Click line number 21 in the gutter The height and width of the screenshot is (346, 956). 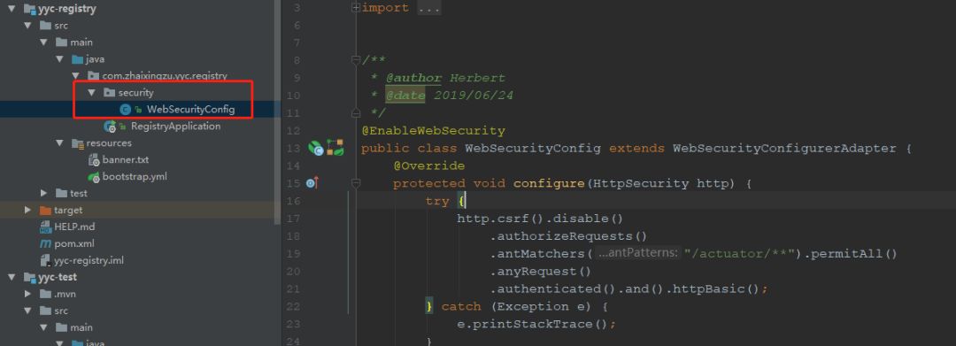294,288
